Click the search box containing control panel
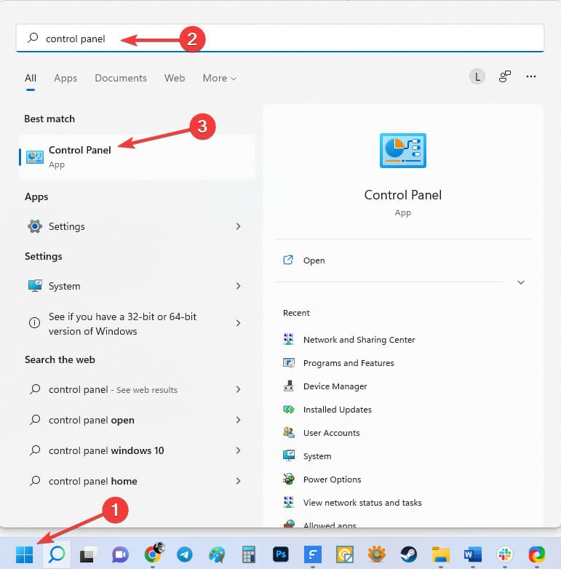The width and height of the screenshot is (561, 569). tap(280, 39)
